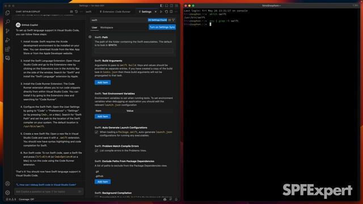Focus the Swift Path text field
363x204 pixels.
coord(134,51)
